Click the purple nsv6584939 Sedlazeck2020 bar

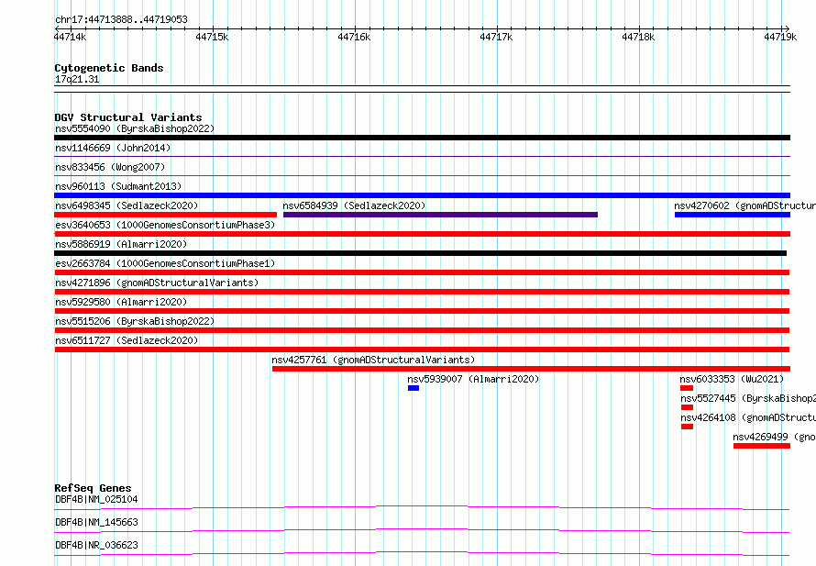[x=440, y=215]
